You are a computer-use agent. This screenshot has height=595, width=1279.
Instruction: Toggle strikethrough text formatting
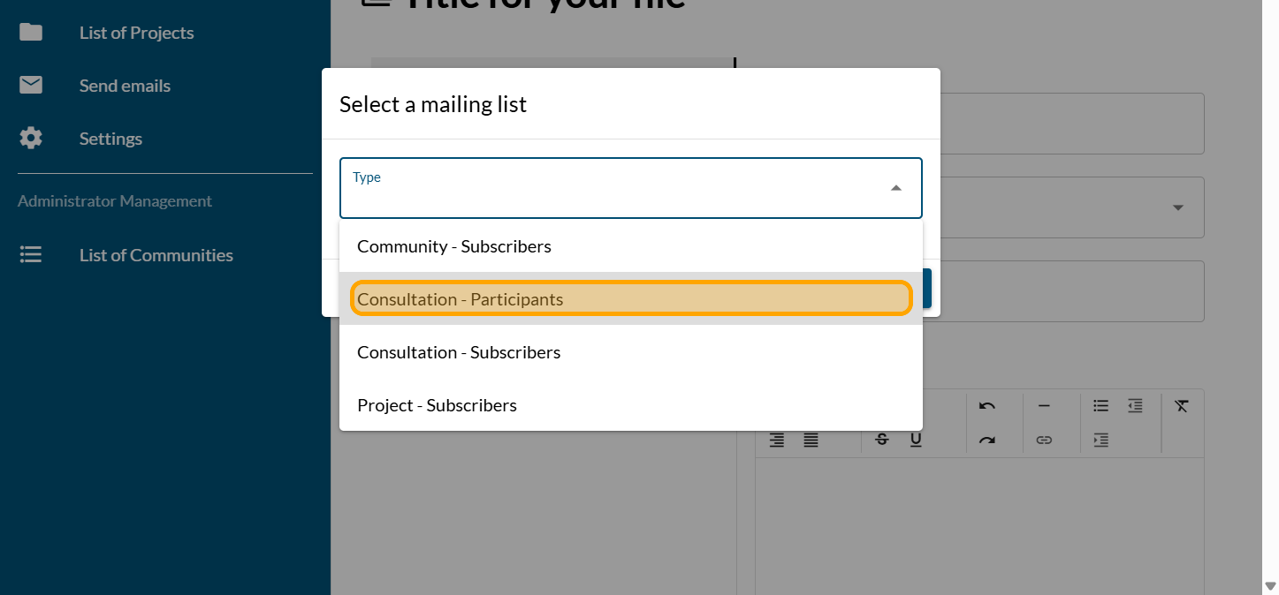pyautogui.click(x=881, y=440)
